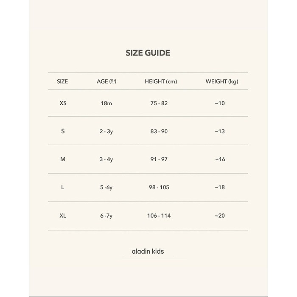Click the XL size label
This screenshot has width=297, height=297.
(x=63, y=216)
